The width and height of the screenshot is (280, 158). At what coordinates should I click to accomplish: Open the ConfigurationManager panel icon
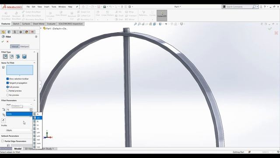click(x=15, y=32)
